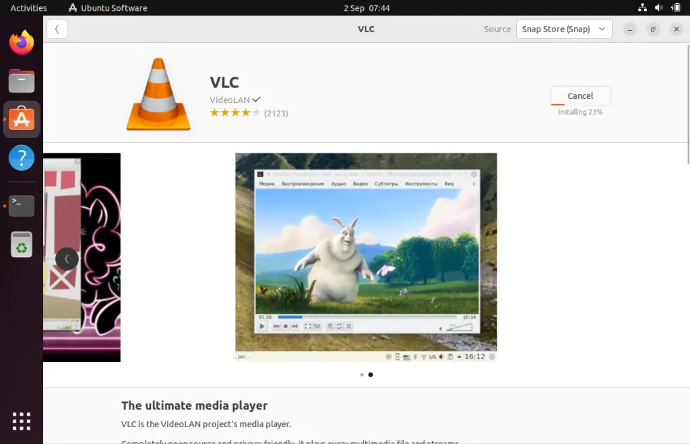690x444 pixels.
Task: Click the star rating for VLC
Action: click(x=235, y=113)
